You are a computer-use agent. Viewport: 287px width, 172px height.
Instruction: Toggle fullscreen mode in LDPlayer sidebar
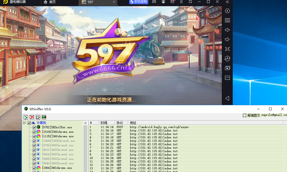[x=227, y=49]
